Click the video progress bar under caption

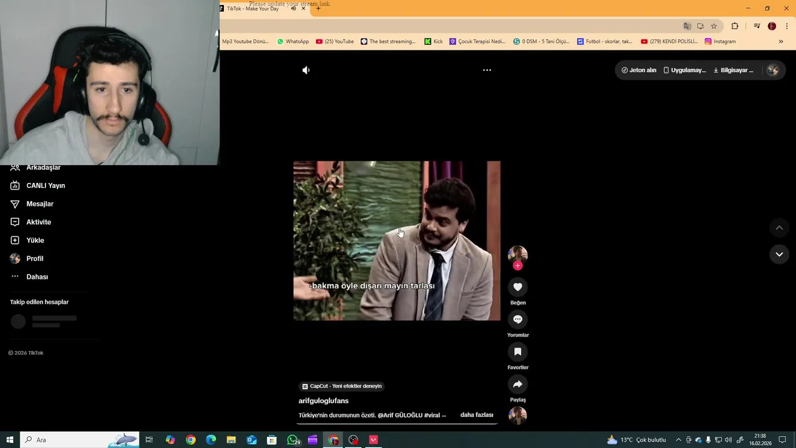coord(397,424)
